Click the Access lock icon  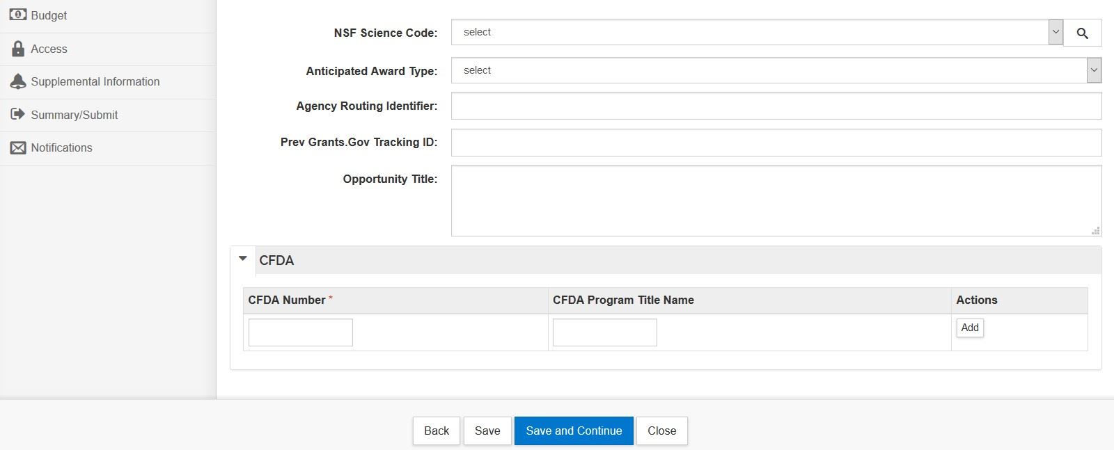(18, 49)
